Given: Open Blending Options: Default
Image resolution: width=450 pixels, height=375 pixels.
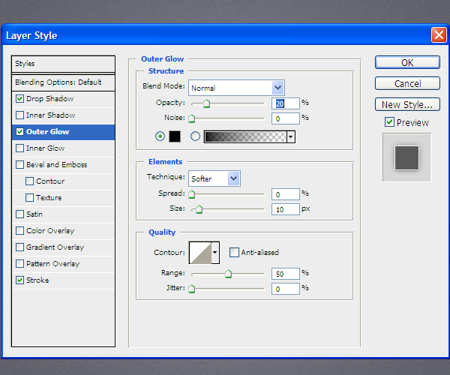Looking at the screenshot, I should [x=64, y=82].
